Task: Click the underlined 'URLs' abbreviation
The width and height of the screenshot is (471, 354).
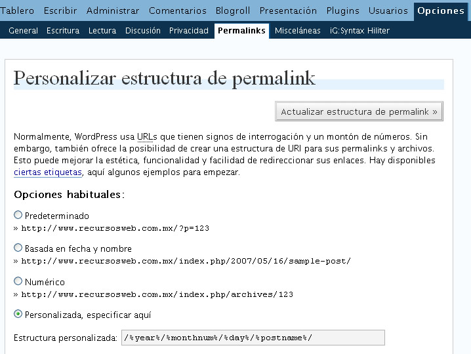Action: (x=147, y=136)
